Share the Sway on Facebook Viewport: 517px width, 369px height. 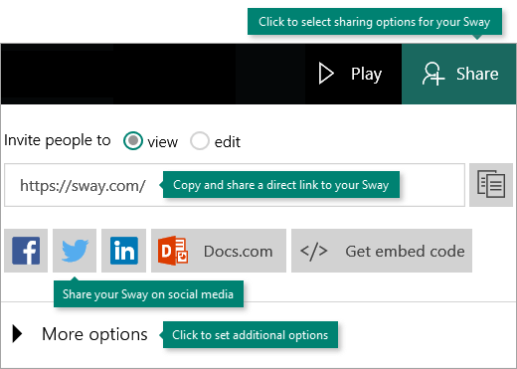(26, 251)
